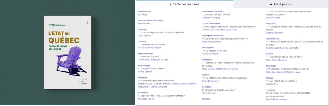
Task: Open Frédéric Castel author link
Action: [274, 17]
